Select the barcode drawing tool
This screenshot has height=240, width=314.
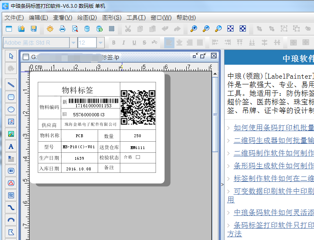coord(11,171)
